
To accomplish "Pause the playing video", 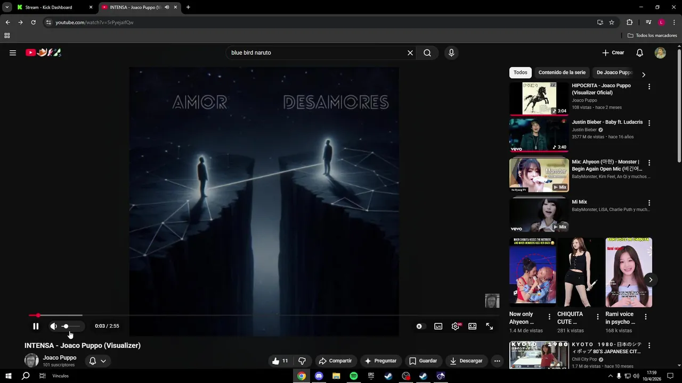I will pos(36,326).
